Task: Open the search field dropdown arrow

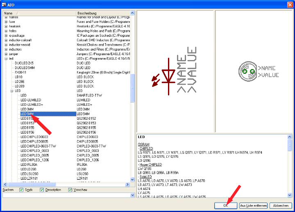Action: point(132,195)
